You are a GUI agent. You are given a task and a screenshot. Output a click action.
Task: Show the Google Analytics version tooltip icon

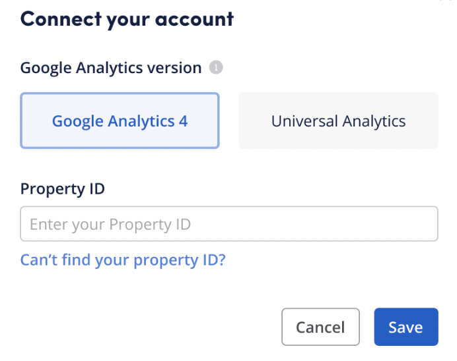(216, 67)
